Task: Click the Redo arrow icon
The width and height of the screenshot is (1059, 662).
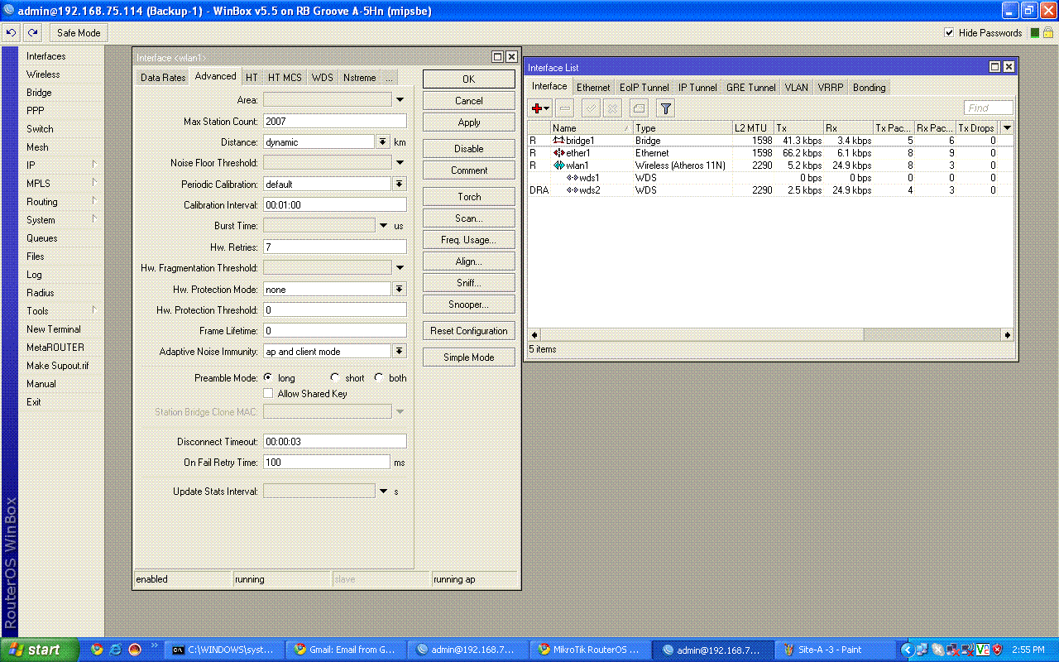Action: 31,33
